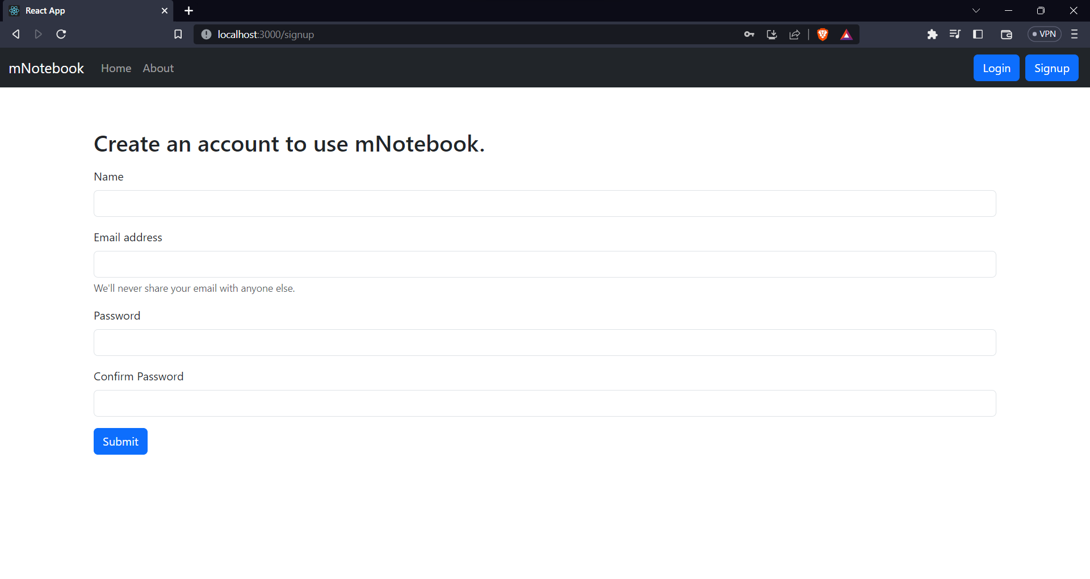The width and height of the screenshot is (1090, 579).
Task: Open the Brave Wallet icon
Action: point(1007,34)
